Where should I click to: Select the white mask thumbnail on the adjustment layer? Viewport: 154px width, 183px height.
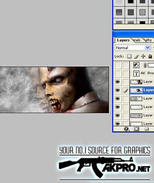coord(151,65)
